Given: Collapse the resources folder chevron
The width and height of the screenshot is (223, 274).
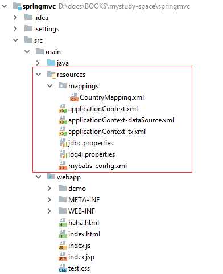Looking at the screenshot, I should coord(38,75).
